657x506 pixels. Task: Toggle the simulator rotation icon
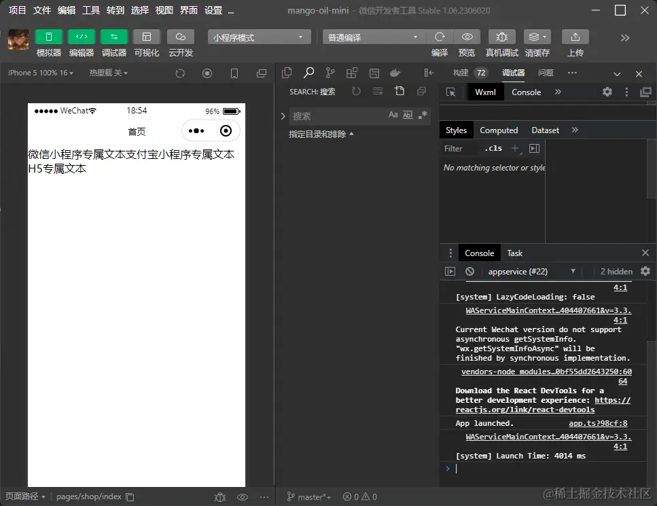coord(181,73)
